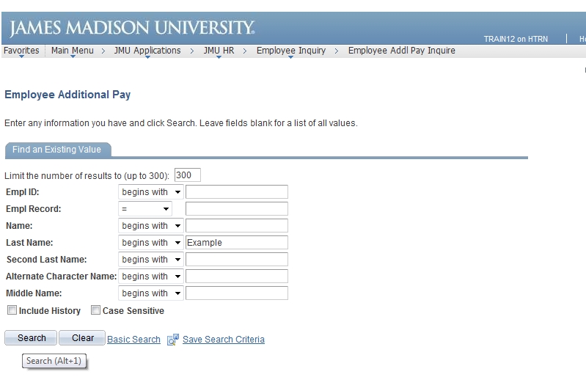Click the Second Last Name input field
Screen dimensions: 586x377
click(237, 260)
